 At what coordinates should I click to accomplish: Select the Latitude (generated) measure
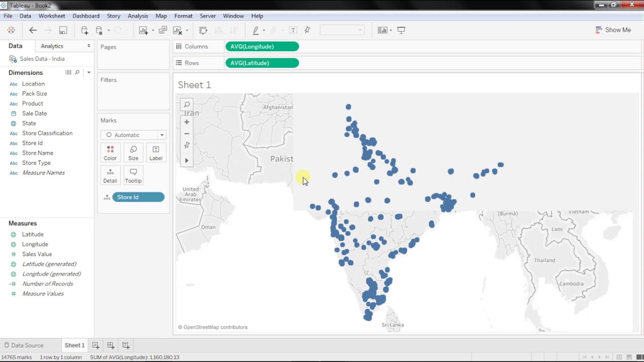point(49,264)
